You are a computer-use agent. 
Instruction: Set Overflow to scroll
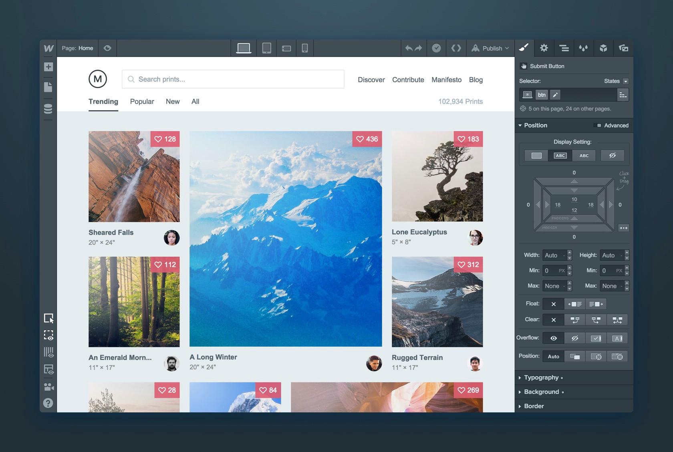(x=596, y=338)
